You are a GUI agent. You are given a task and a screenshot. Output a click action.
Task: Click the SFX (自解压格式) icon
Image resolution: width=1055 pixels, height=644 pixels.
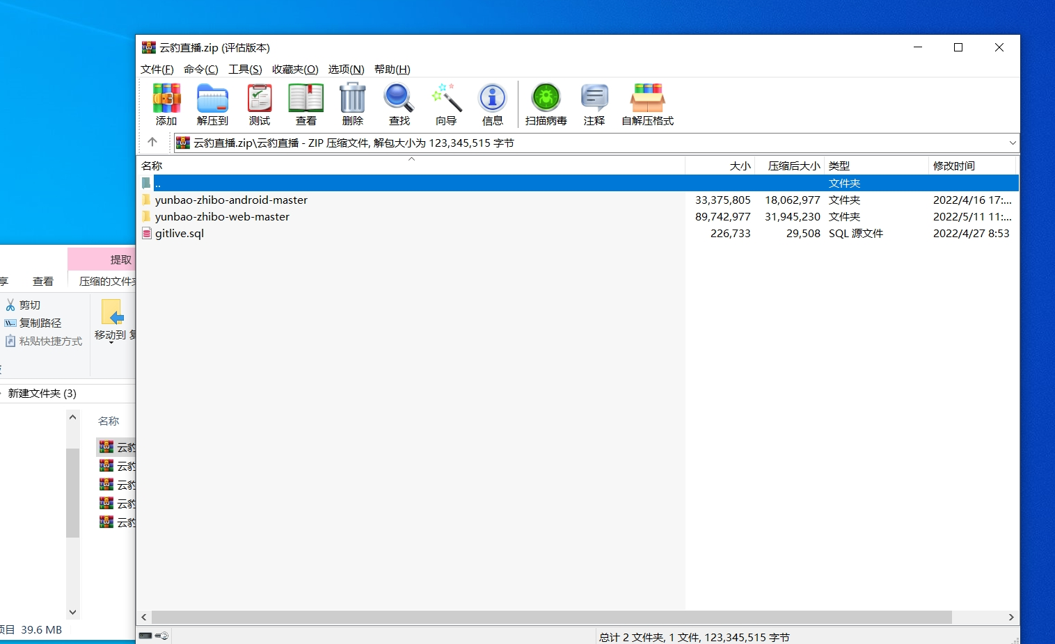(647, 98)
